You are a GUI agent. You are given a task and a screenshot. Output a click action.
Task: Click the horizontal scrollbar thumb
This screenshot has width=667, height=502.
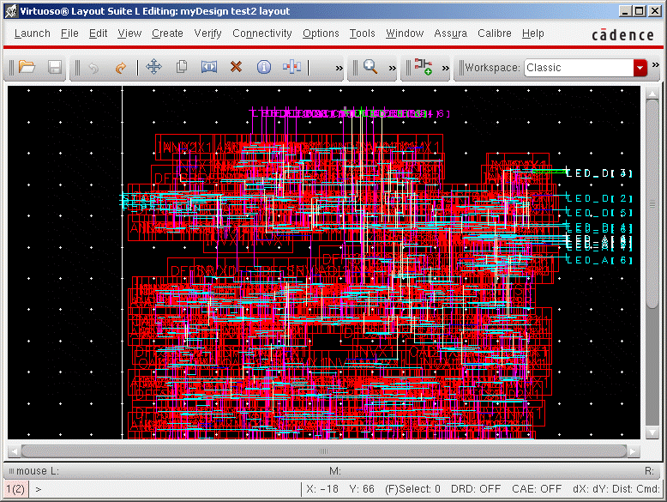click(x=324, y=451)
